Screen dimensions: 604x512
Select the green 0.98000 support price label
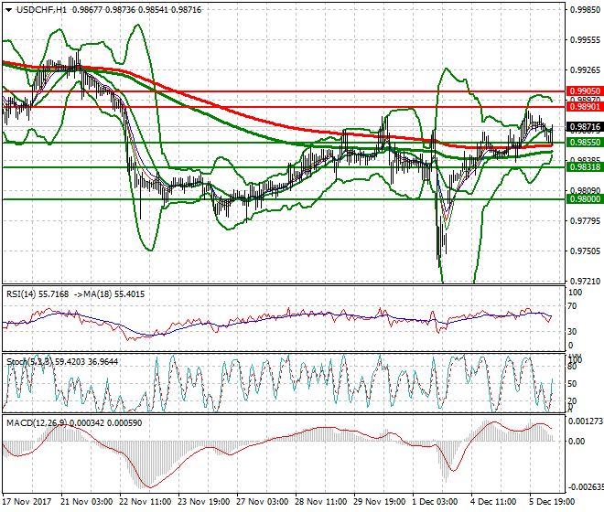(583, 198)
